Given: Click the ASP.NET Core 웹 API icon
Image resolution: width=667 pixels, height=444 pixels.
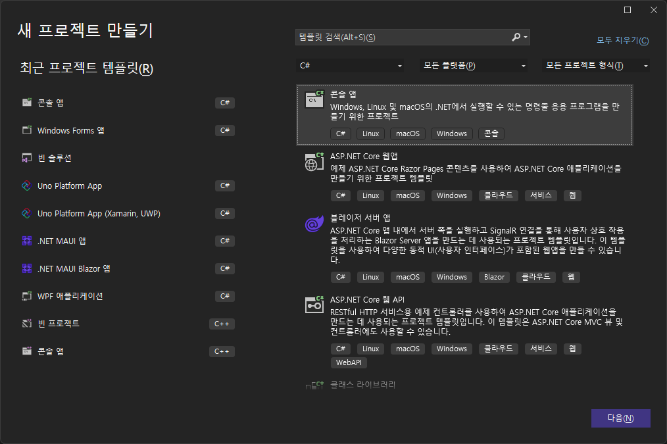Looking at the screenshot, I should click(314, 305).
